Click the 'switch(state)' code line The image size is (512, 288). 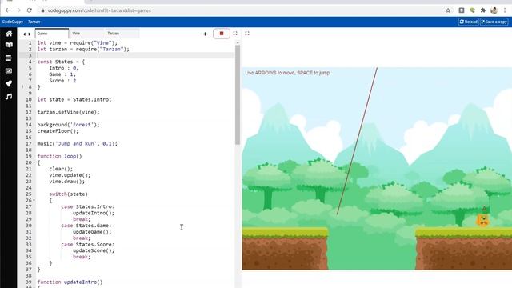pyautogui.click(x=68, y=194)
